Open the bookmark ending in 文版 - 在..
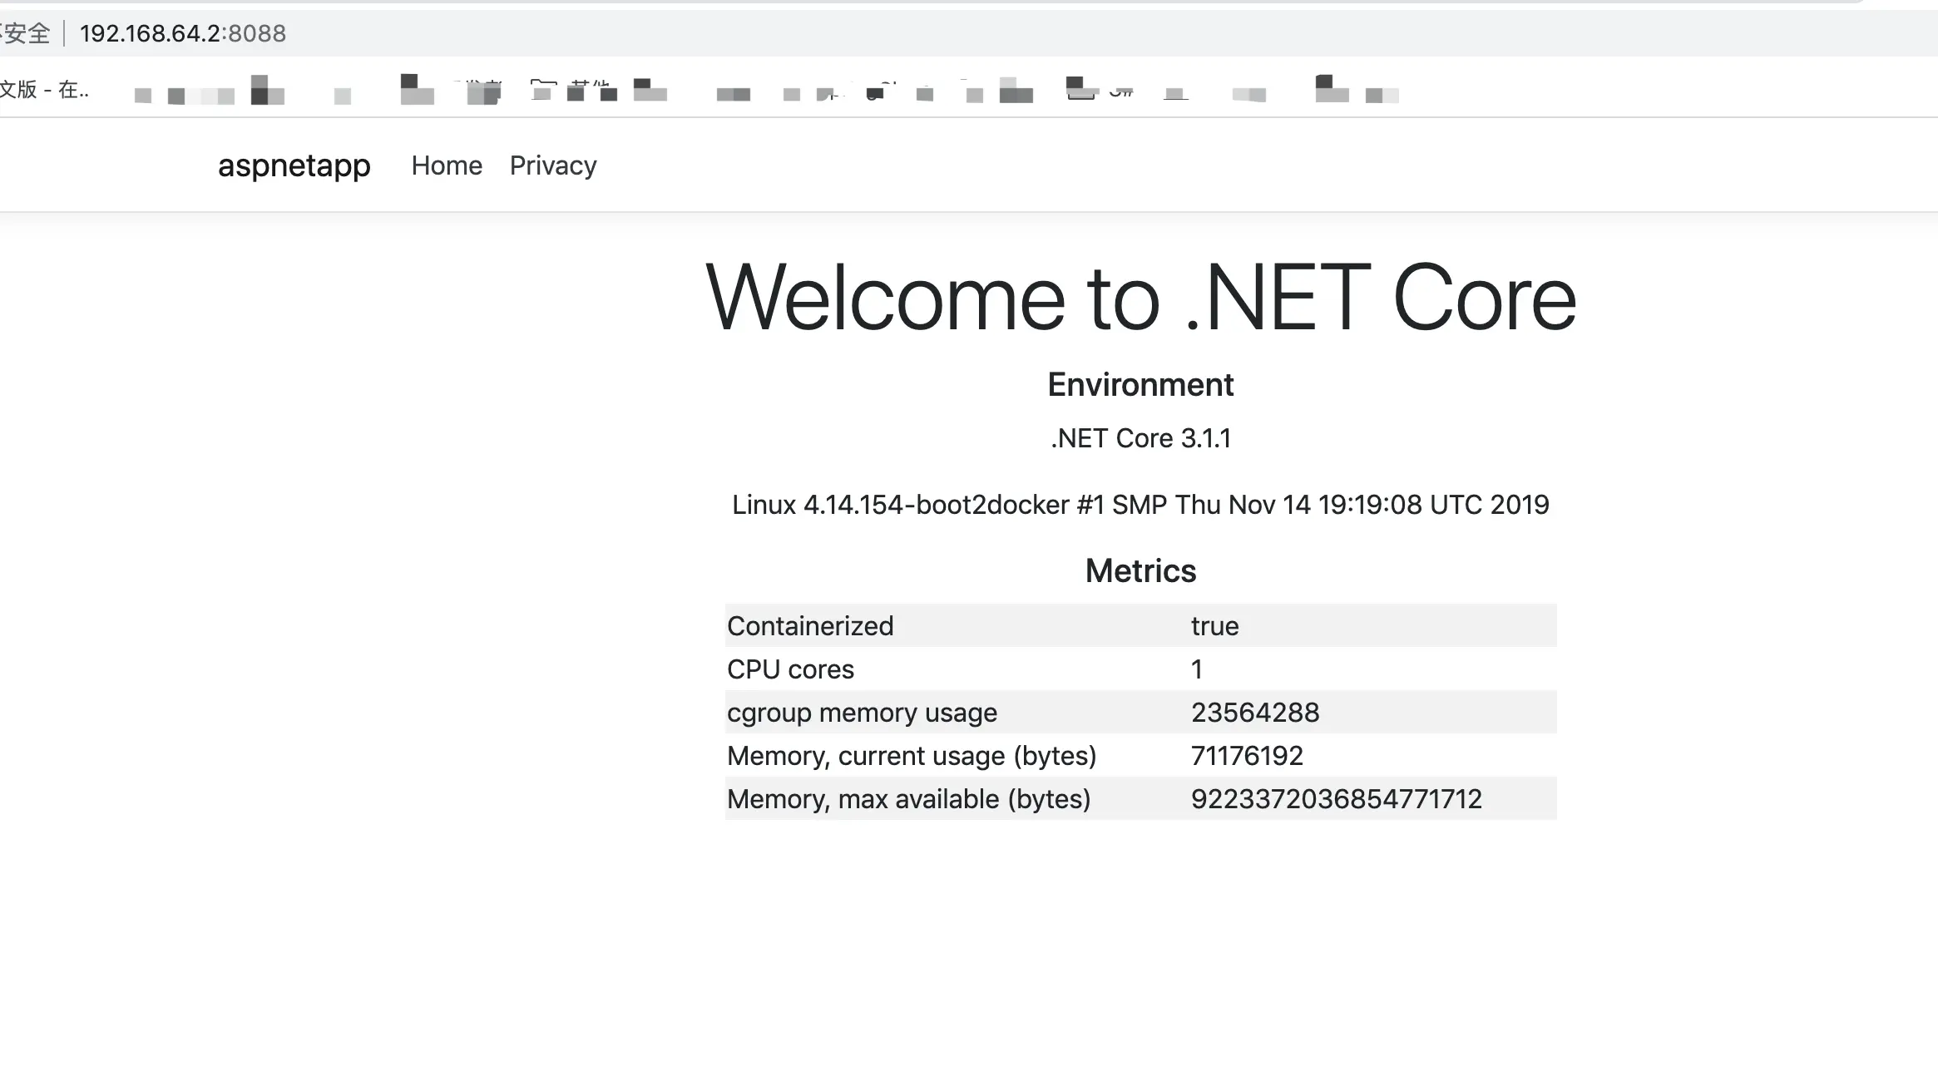Screen dimensions: 1938x1071 (44, 90)
